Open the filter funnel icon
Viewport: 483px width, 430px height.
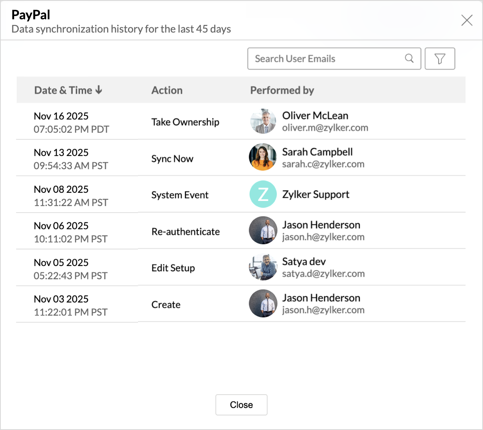coord(440,59)
